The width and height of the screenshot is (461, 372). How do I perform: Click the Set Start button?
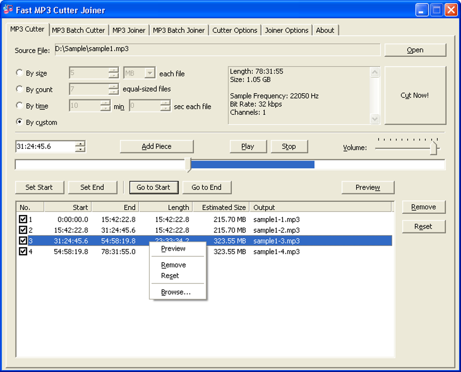pos(39,187)
